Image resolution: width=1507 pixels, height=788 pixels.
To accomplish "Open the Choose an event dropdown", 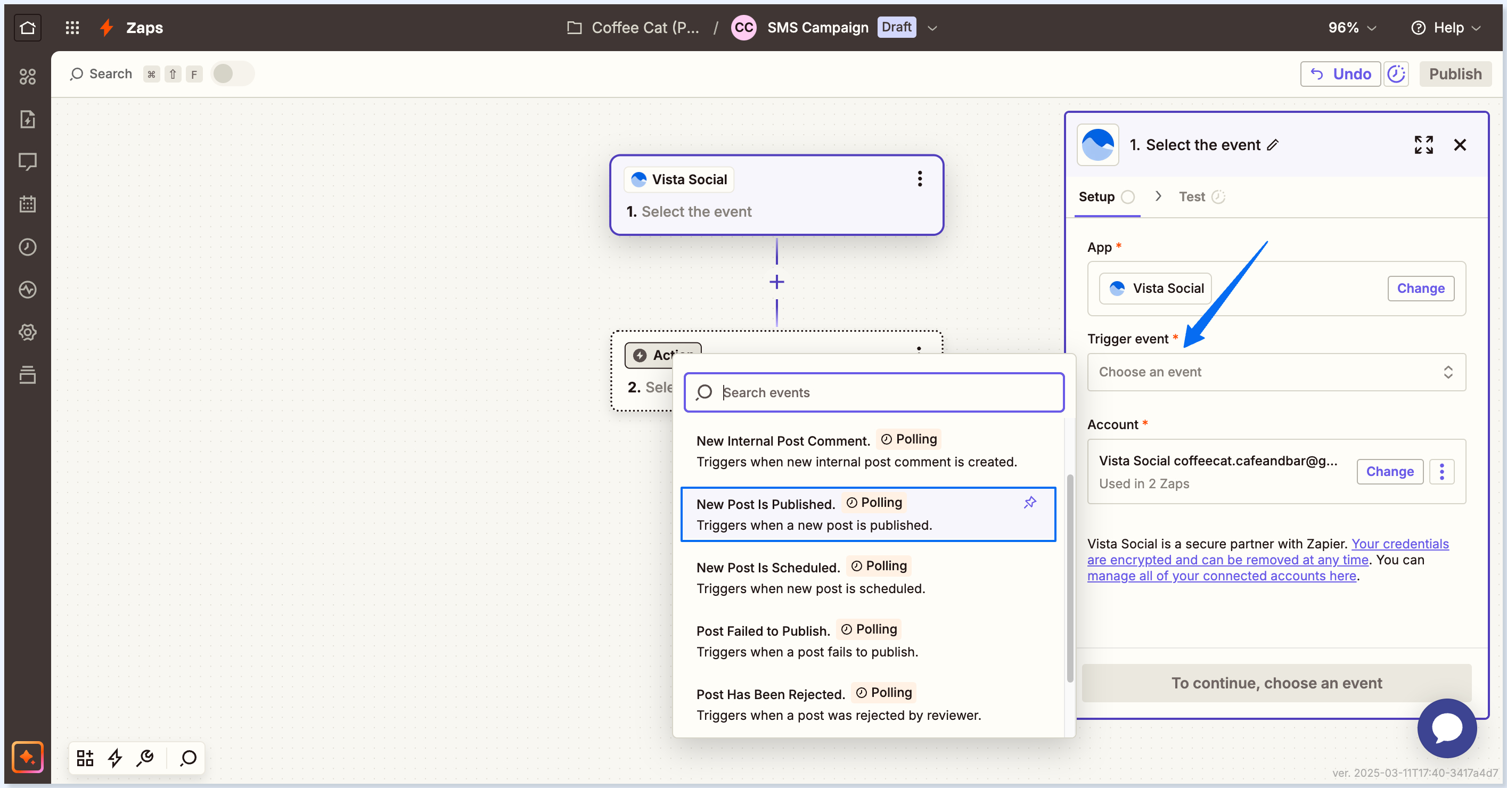I will point(1276,372).
